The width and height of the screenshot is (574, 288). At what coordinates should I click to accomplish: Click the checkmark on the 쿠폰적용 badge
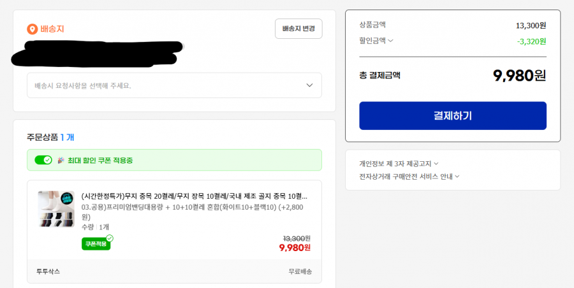(110, 238)
